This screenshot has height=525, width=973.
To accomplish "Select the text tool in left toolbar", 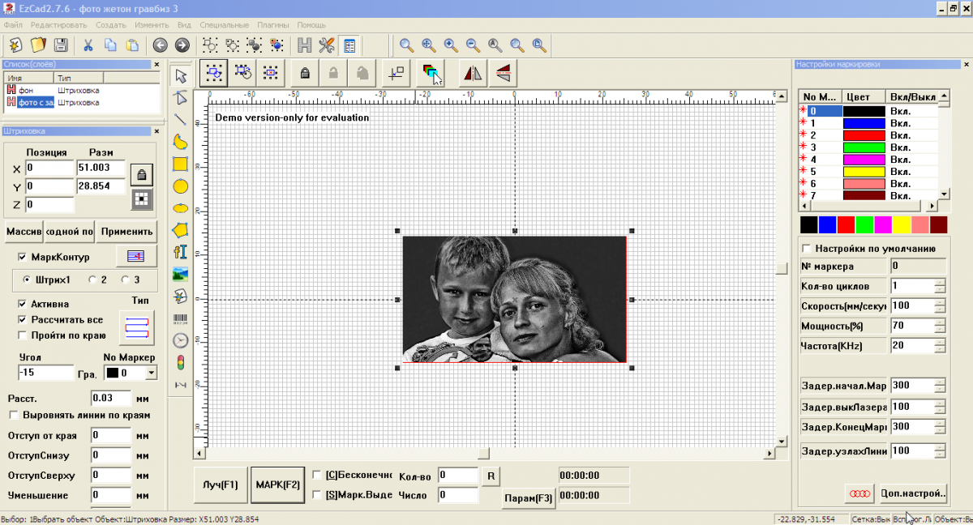I will [x=180, y=252].
